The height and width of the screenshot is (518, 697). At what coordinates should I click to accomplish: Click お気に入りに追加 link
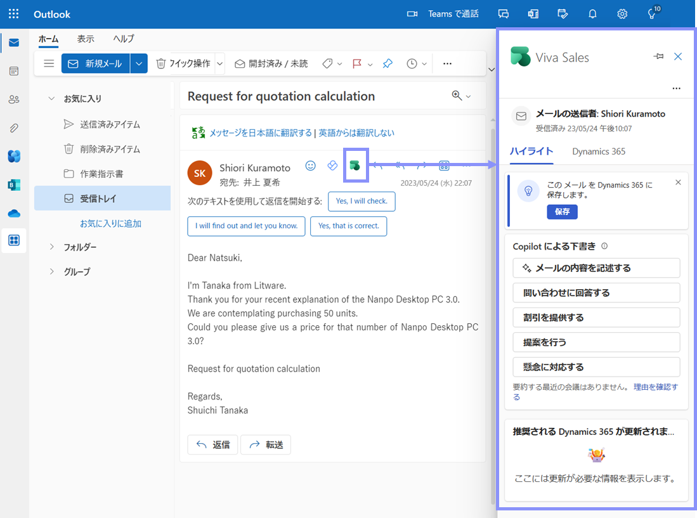coord(111,223)
